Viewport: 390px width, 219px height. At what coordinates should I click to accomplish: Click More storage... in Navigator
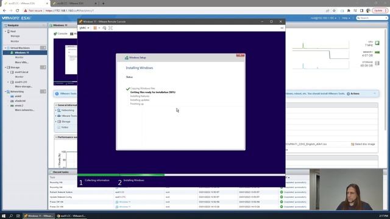pyautogui.click(x=24, y=86)
